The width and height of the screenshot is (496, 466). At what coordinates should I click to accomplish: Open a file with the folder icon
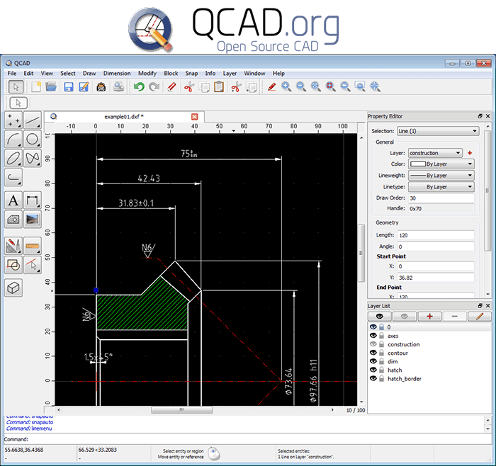tap(51, 87)
